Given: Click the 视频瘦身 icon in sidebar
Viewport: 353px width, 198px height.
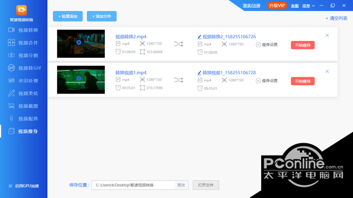Looking at the screenshot, I should tap(11, 131).
